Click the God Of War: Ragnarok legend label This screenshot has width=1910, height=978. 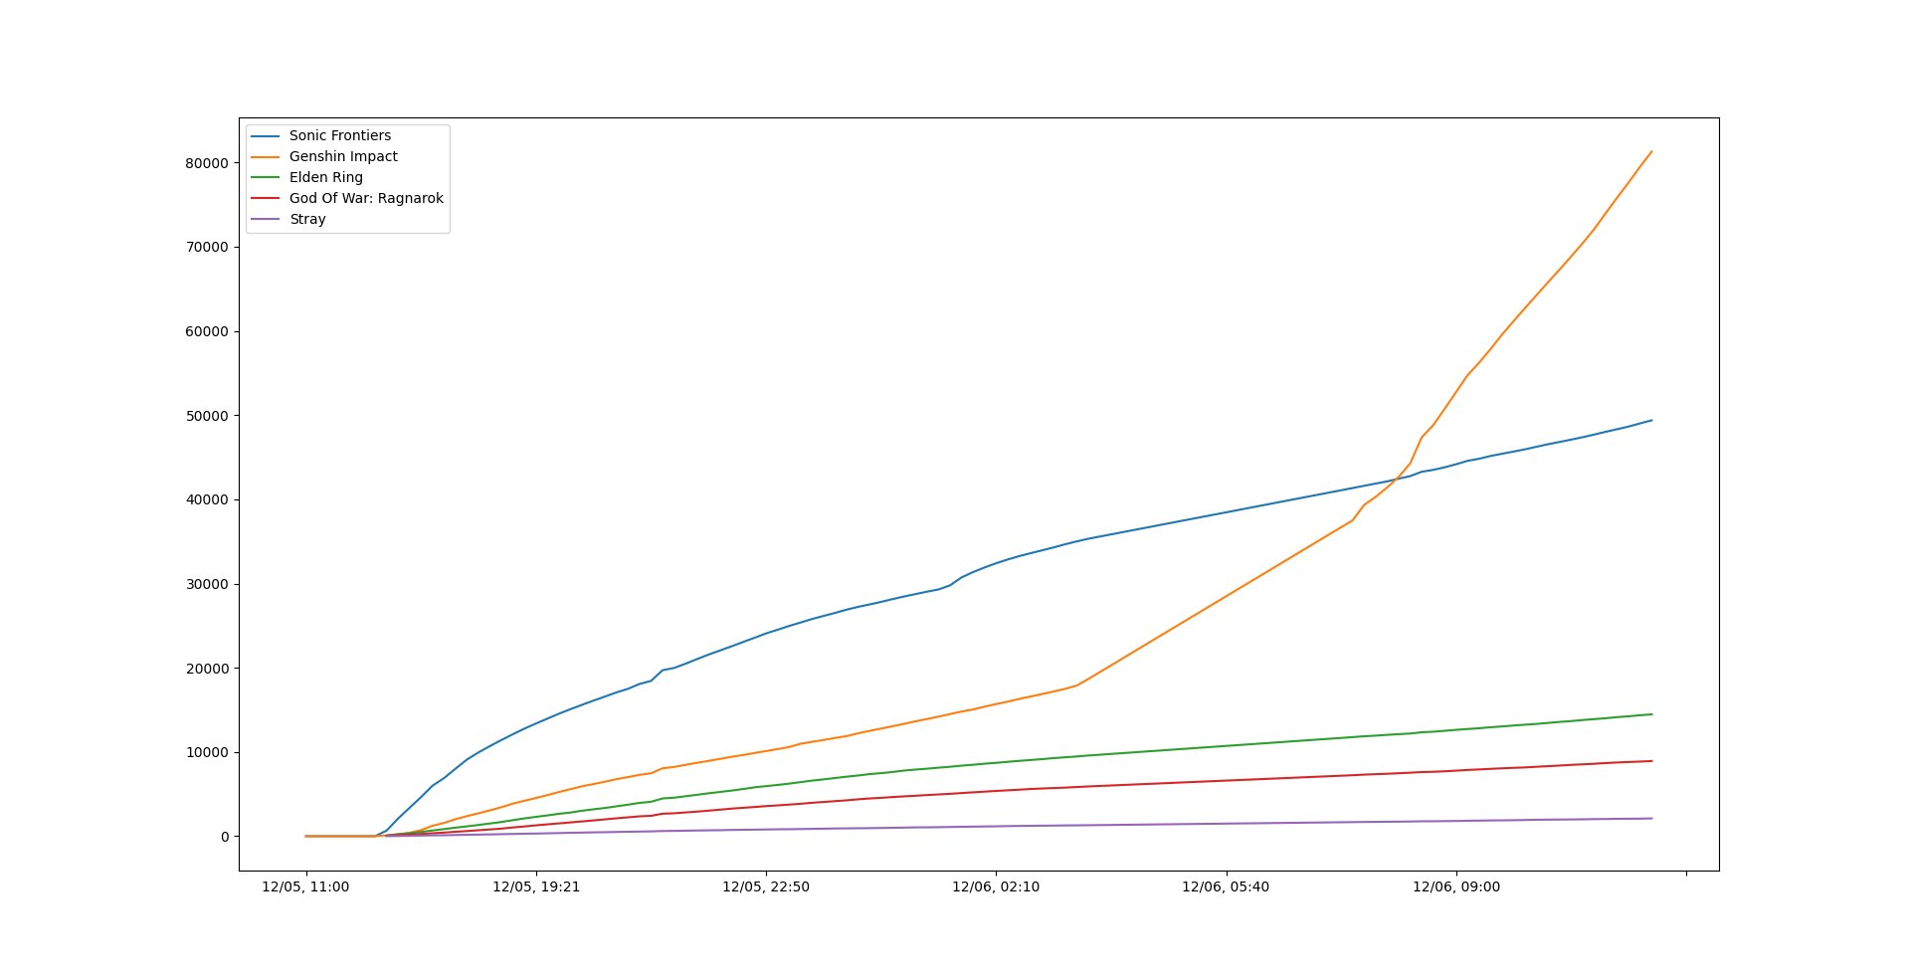[365, 198]
